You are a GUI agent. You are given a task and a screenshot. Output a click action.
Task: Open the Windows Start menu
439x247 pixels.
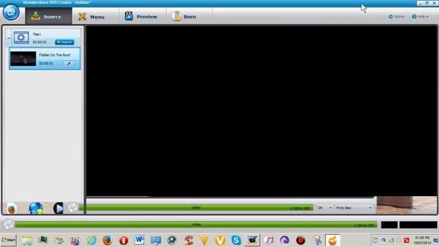pyautogui.click(x=8, y=240)
